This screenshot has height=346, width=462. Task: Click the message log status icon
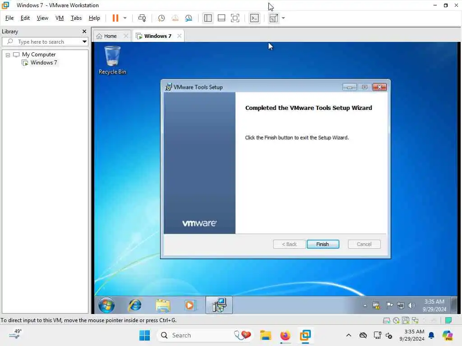(x=448, y=320)
